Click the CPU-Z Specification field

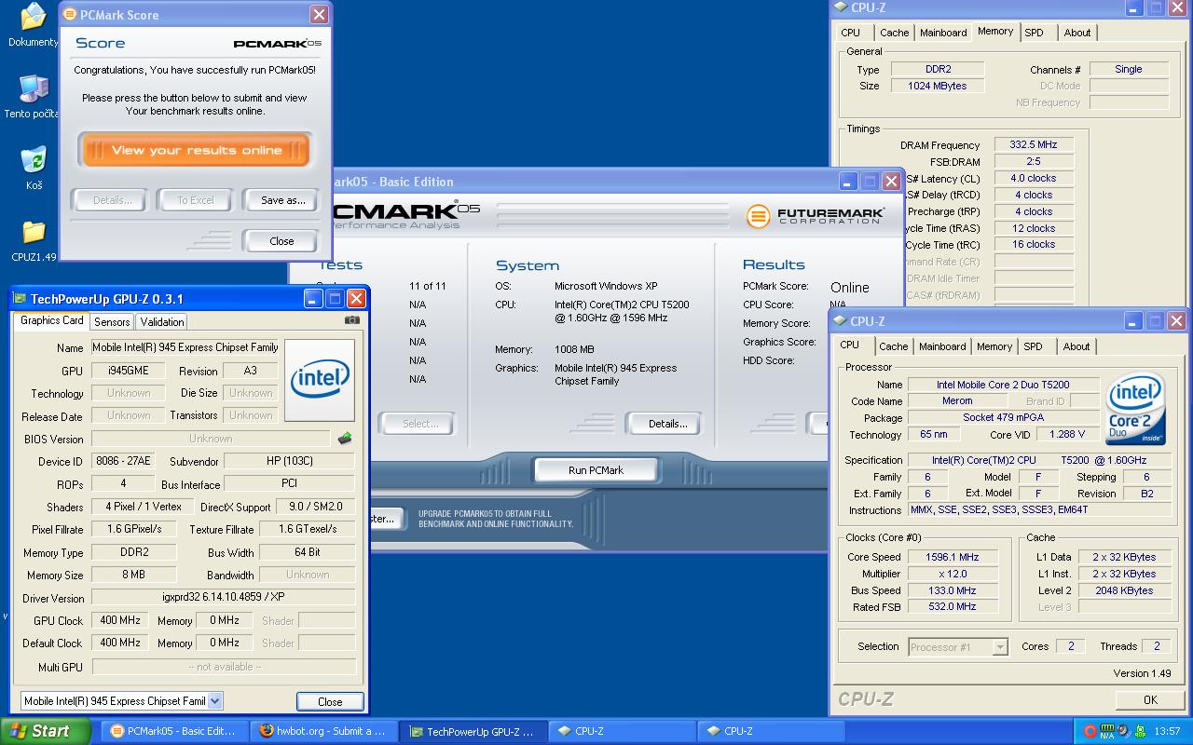1039,460
